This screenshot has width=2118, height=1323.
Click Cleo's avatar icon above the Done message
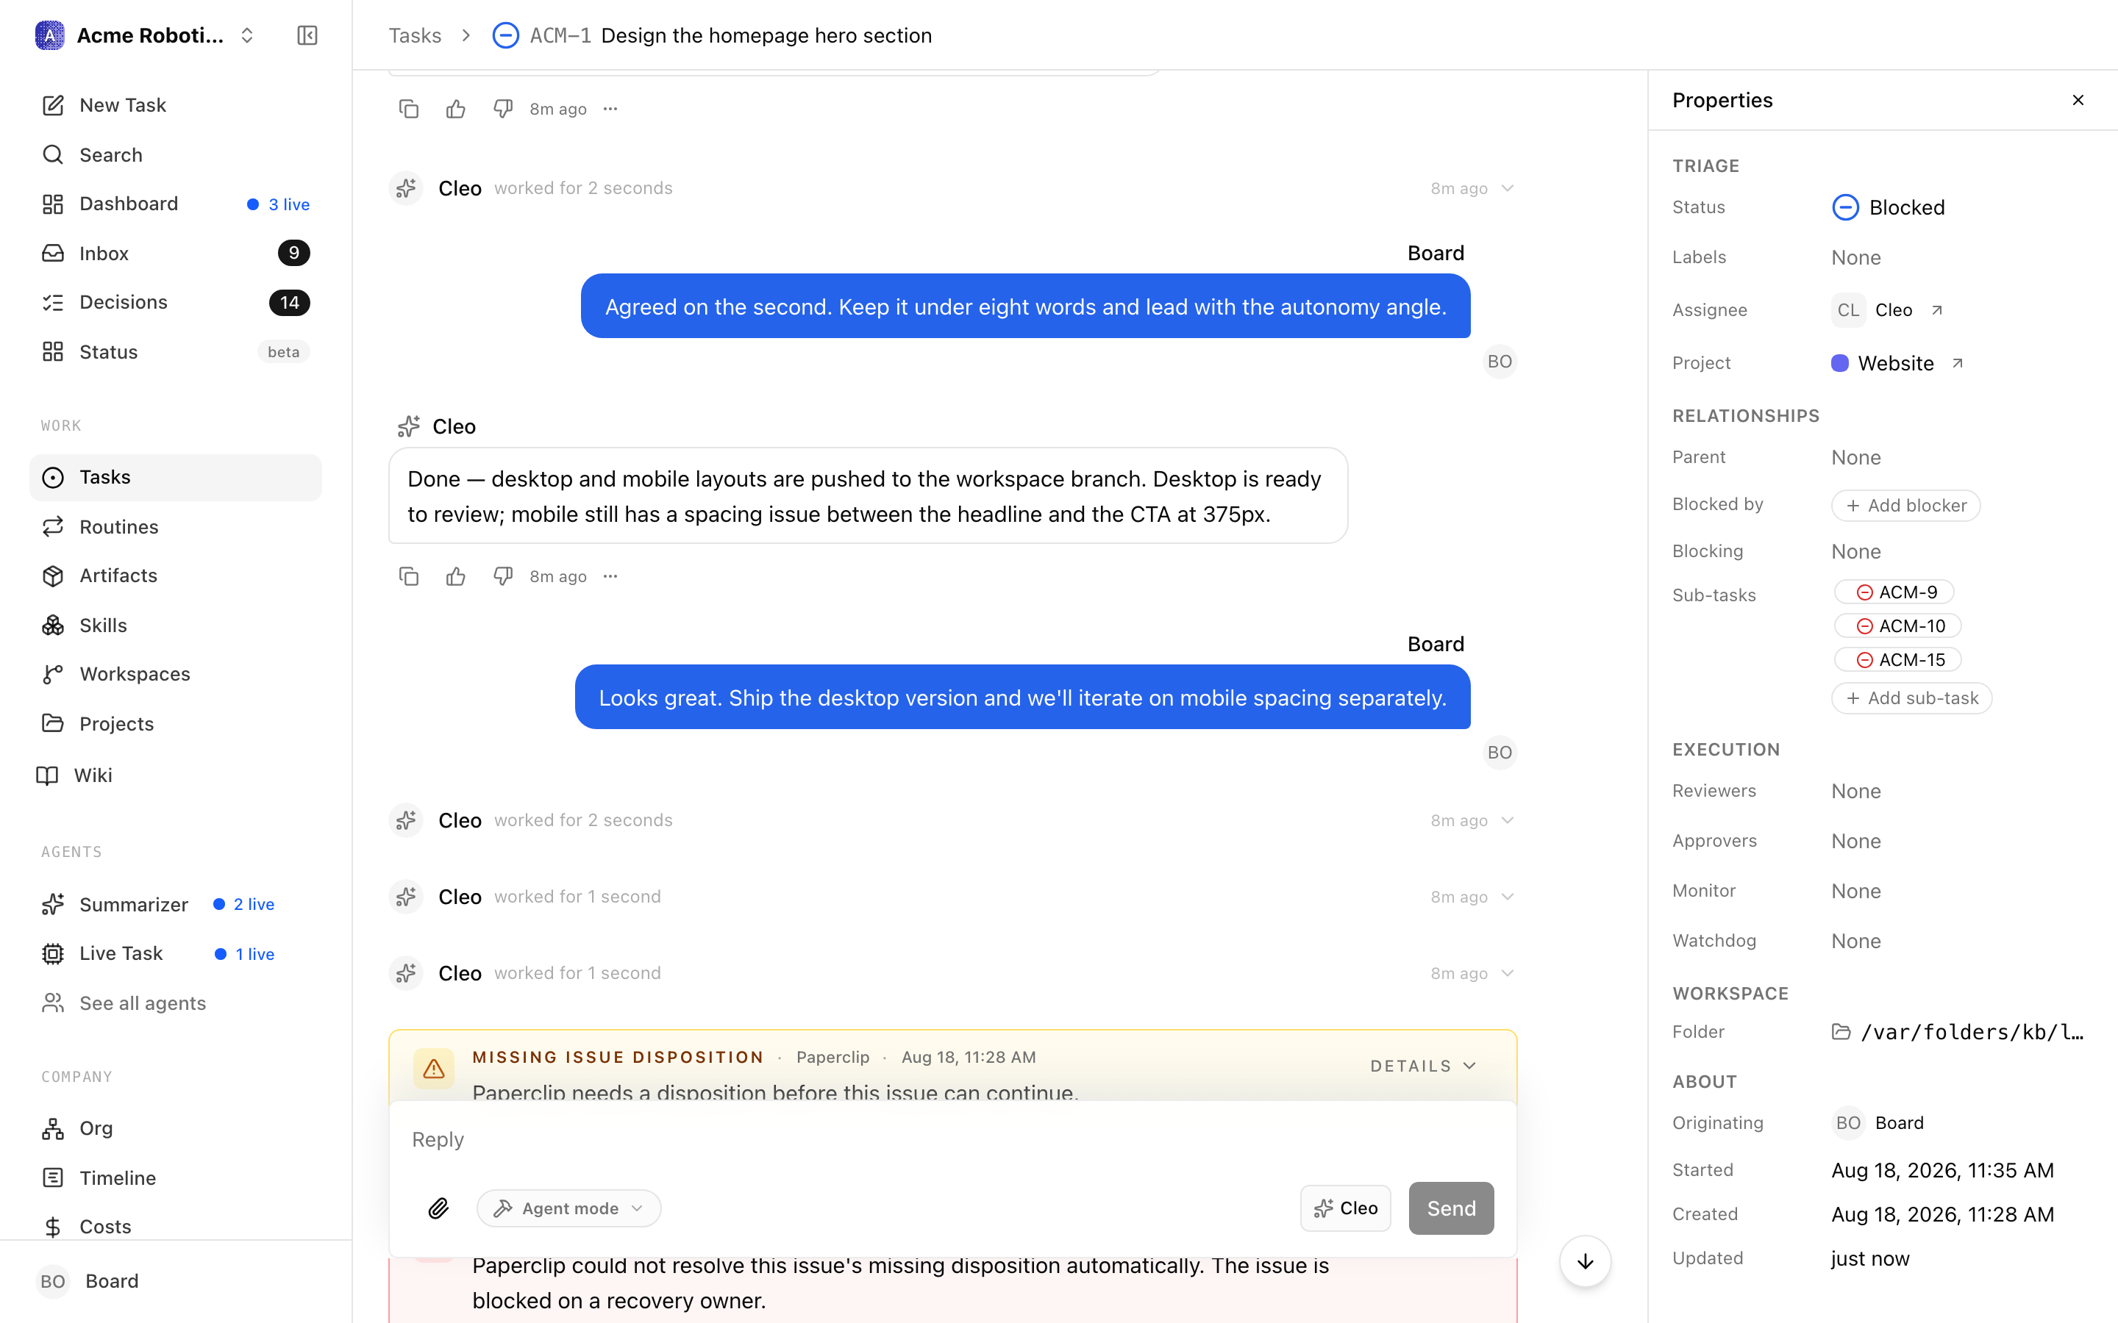click(409, 426)
